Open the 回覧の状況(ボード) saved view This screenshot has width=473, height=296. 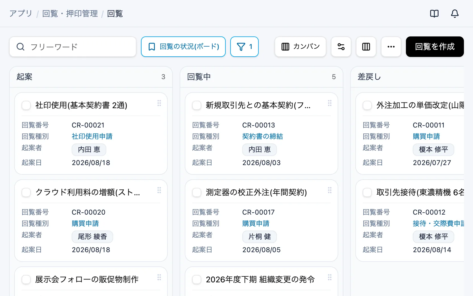[183, 47]
